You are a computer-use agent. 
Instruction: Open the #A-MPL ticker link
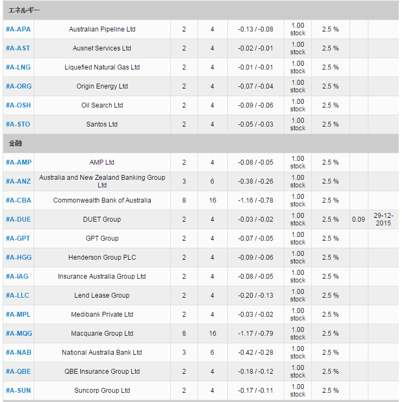[18, 314]
